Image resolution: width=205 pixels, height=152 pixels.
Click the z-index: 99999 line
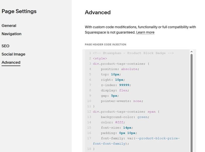(116, 85)
